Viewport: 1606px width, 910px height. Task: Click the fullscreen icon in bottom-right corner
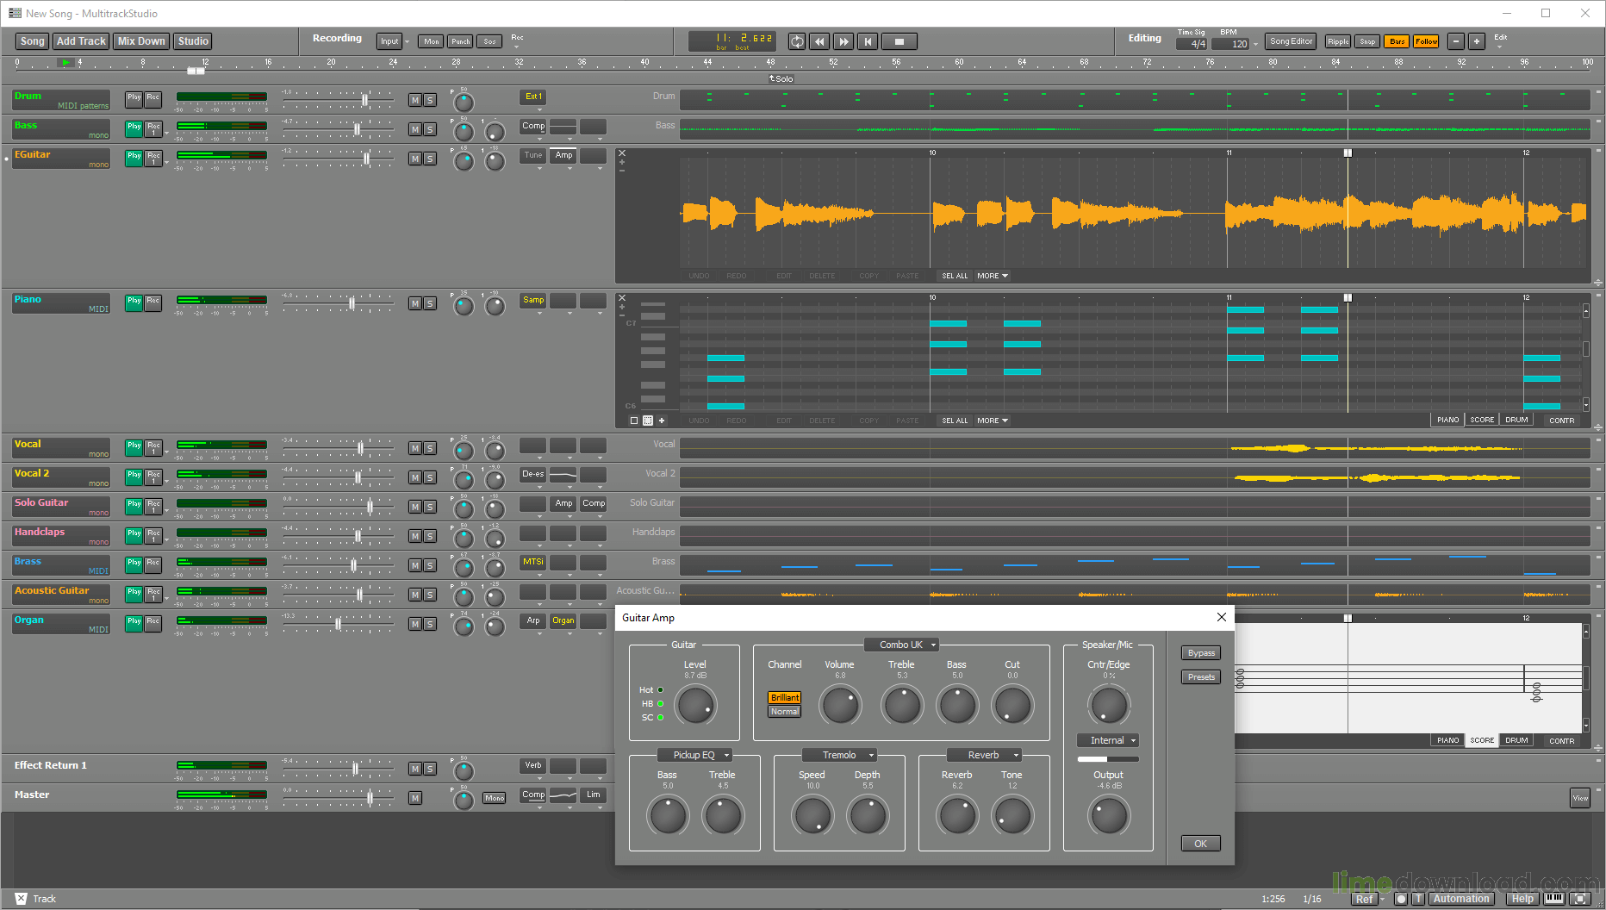(1580, 899)
